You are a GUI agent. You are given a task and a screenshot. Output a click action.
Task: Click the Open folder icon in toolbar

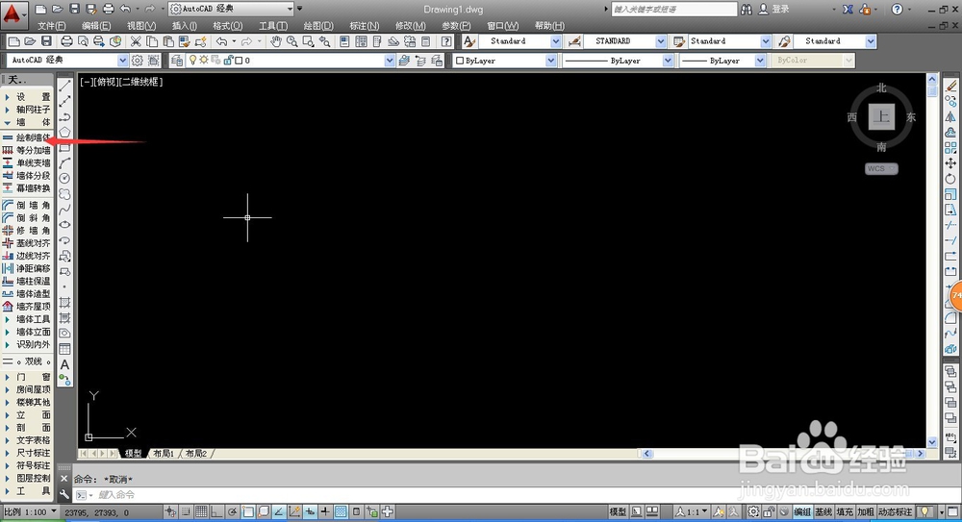tap(30, 41)
